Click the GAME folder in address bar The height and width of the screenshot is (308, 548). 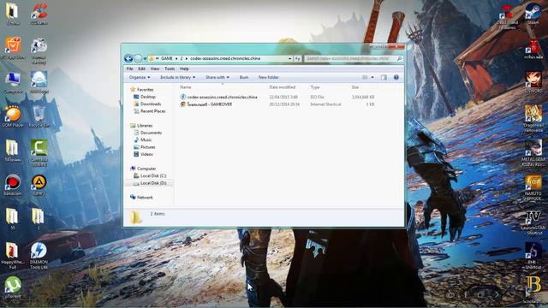coord(167,58)
